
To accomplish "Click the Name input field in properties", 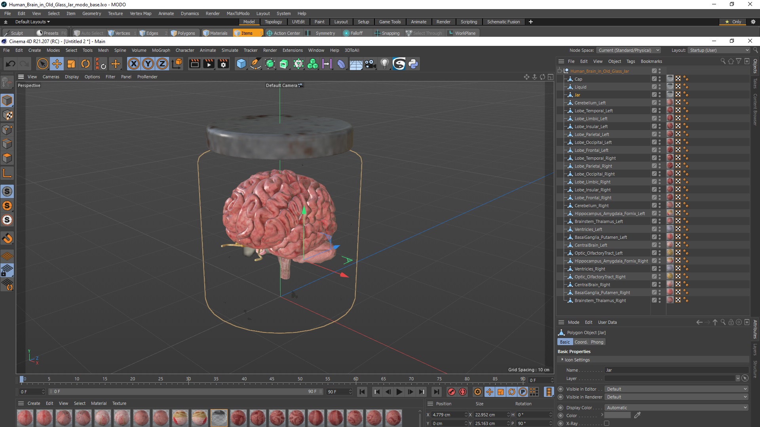I will pos(675,370).
